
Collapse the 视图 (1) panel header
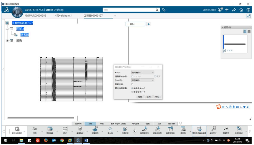tap(223, 27)
